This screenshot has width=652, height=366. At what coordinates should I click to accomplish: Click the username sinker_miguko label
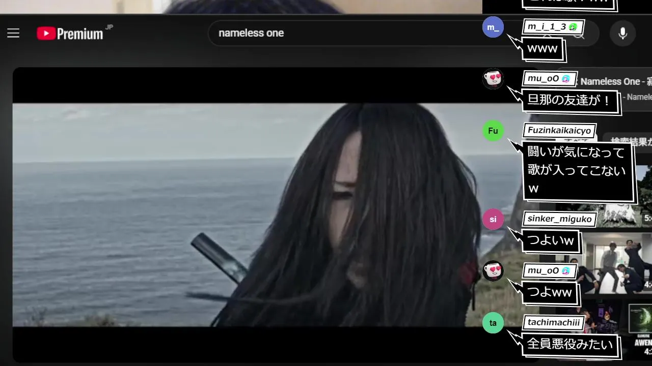point(559,219)
